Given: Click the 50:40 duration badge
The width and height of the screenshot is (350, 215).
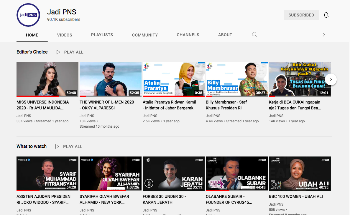Looking at the screenshot, I should [71, 93].
